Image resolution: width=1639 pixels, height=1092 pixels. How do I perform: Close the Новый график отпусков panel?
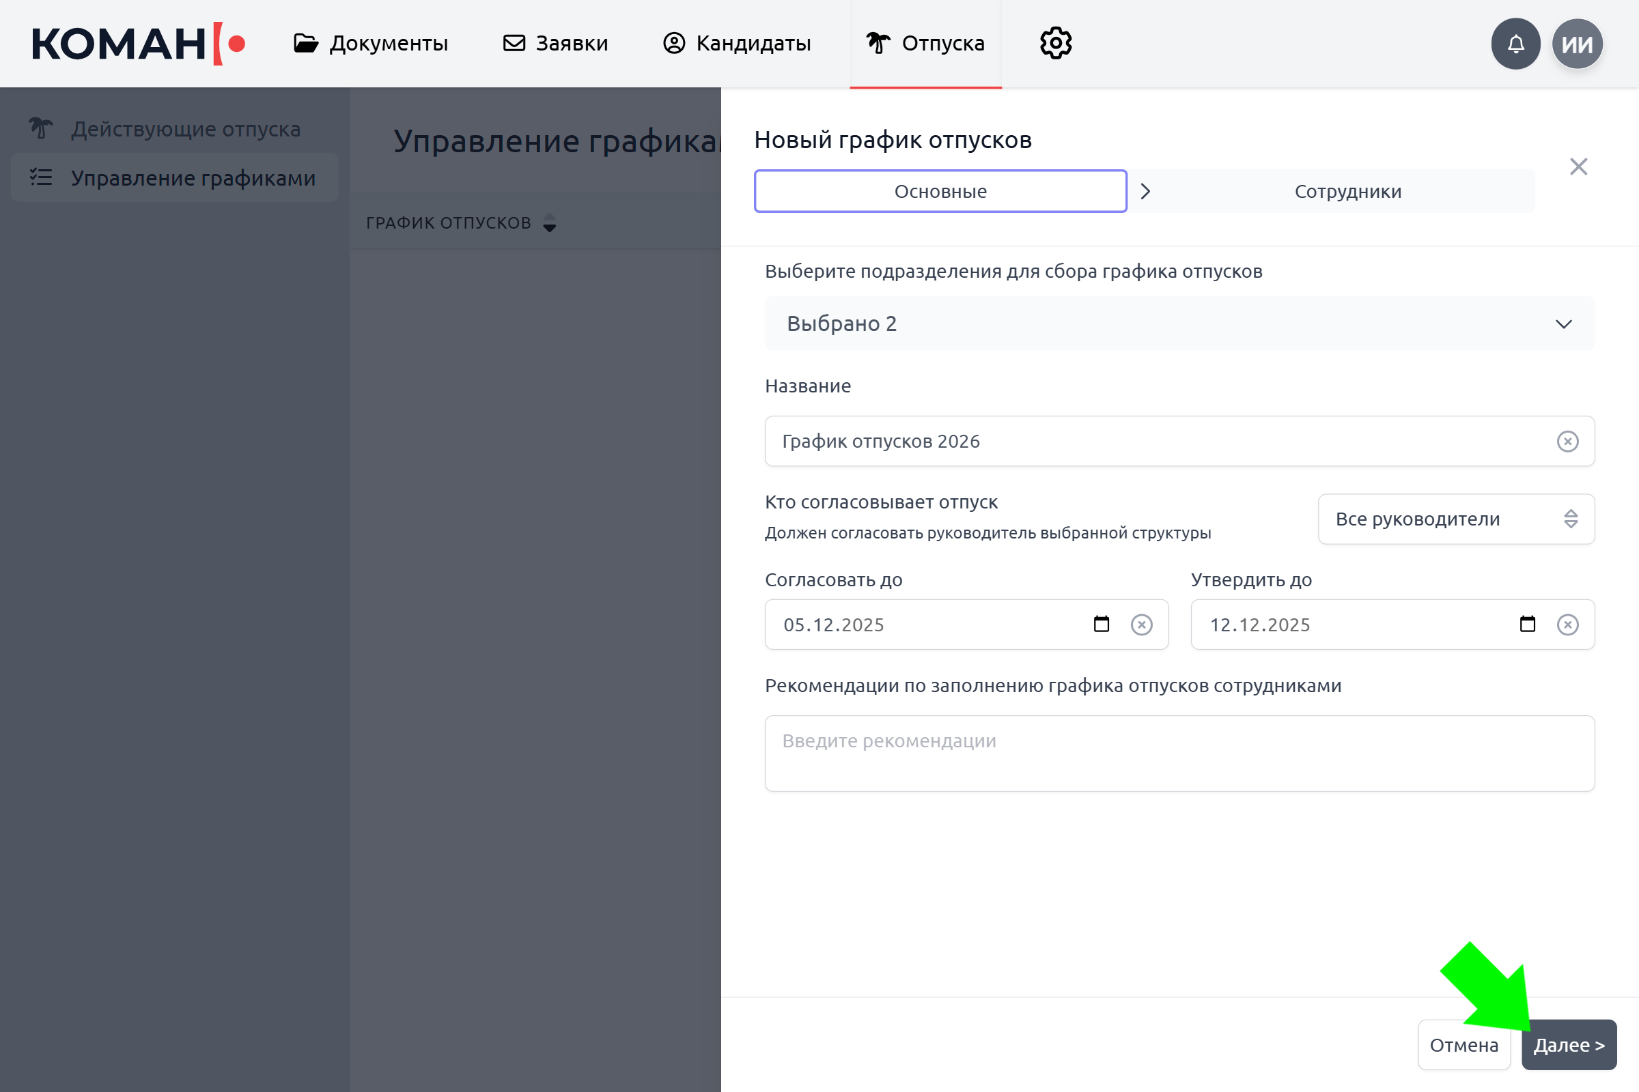1578,167
